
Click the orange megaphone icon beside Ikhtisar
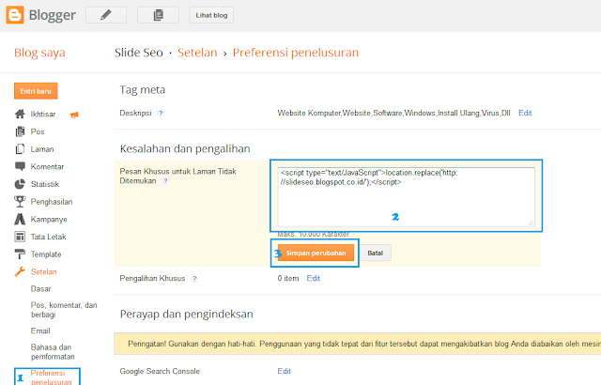coord(74,115)
